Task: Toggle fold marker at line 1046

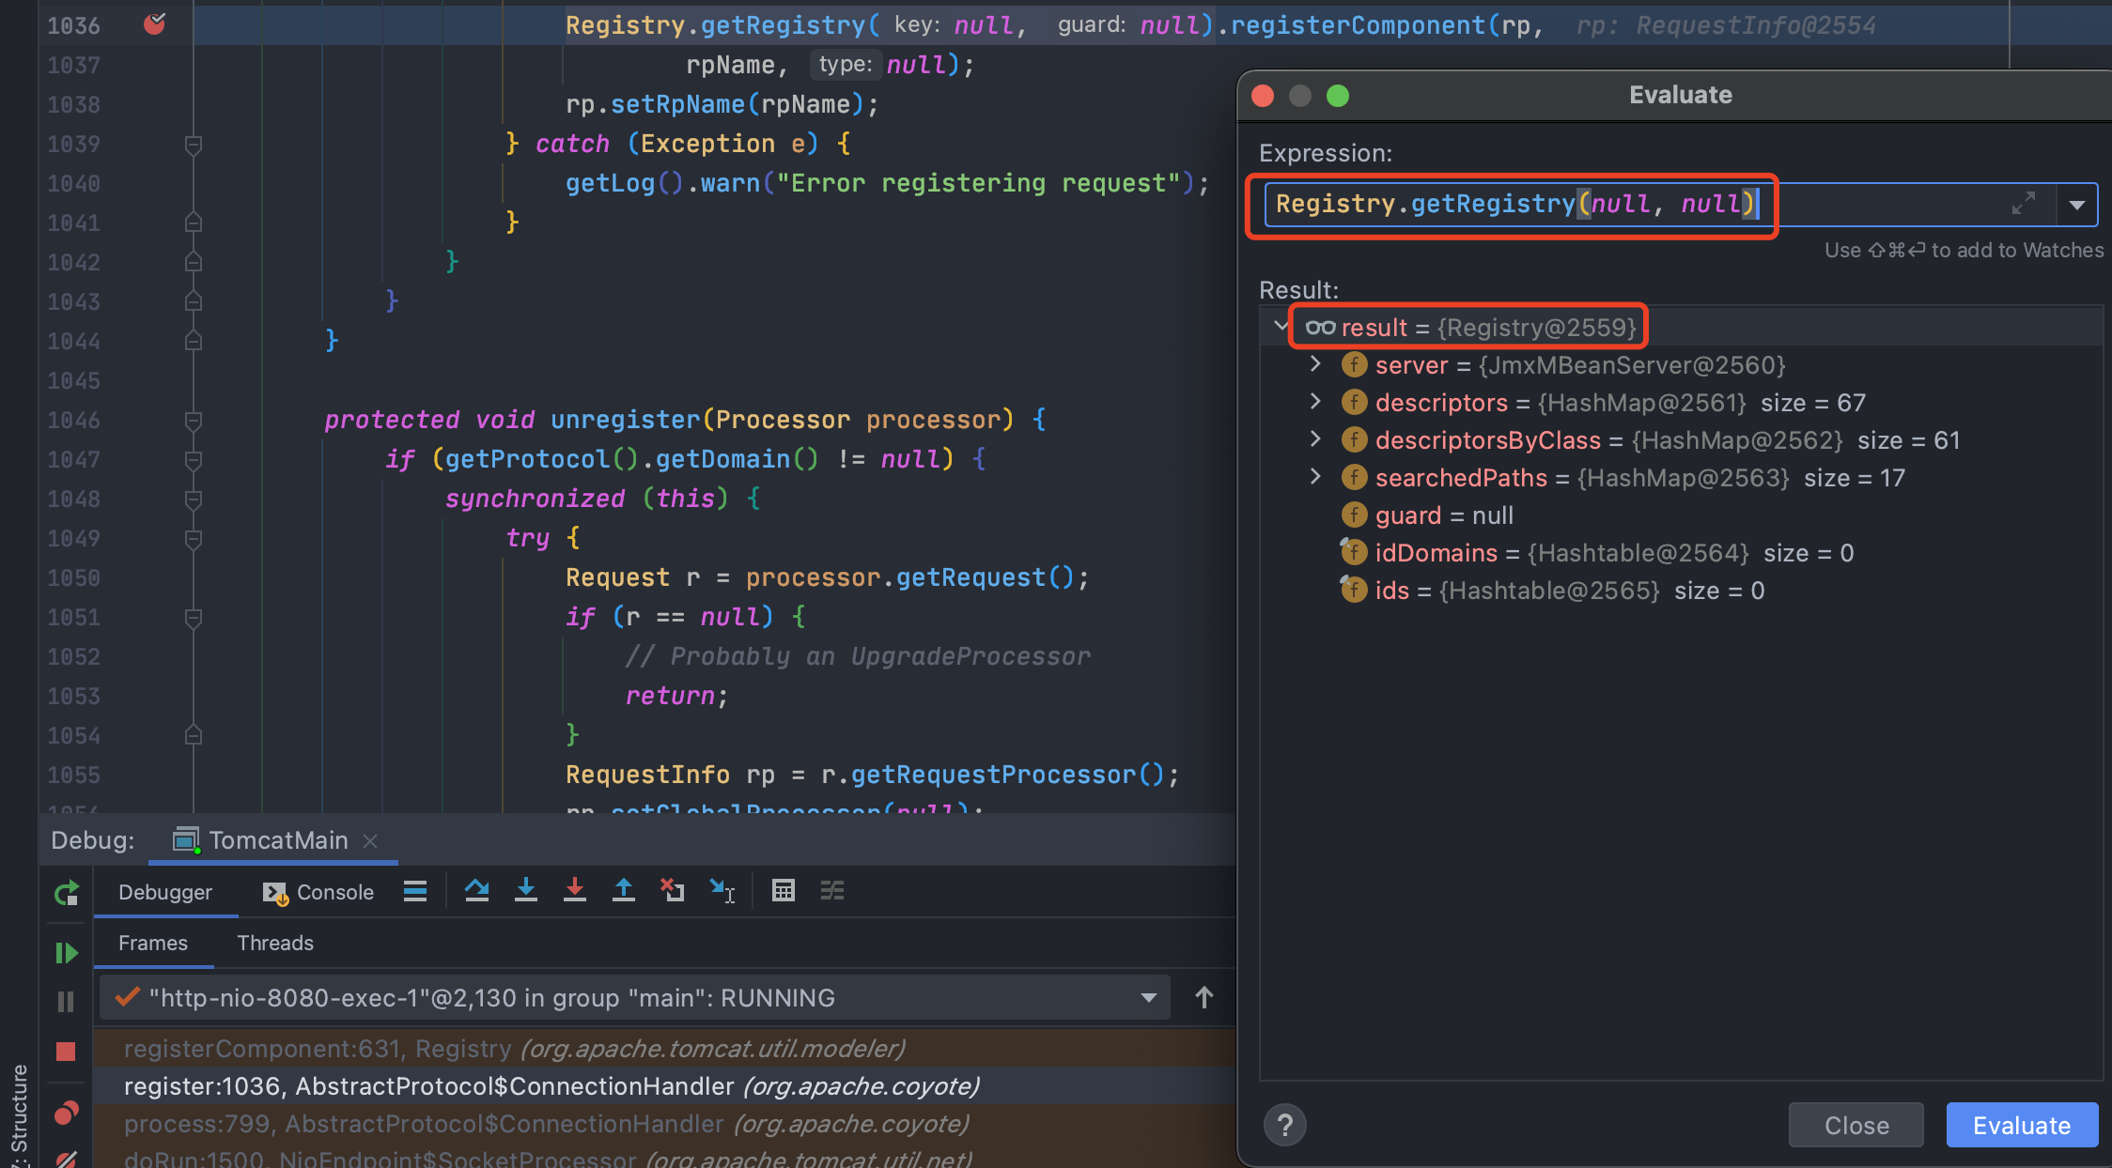Action: tap(194, 420)
